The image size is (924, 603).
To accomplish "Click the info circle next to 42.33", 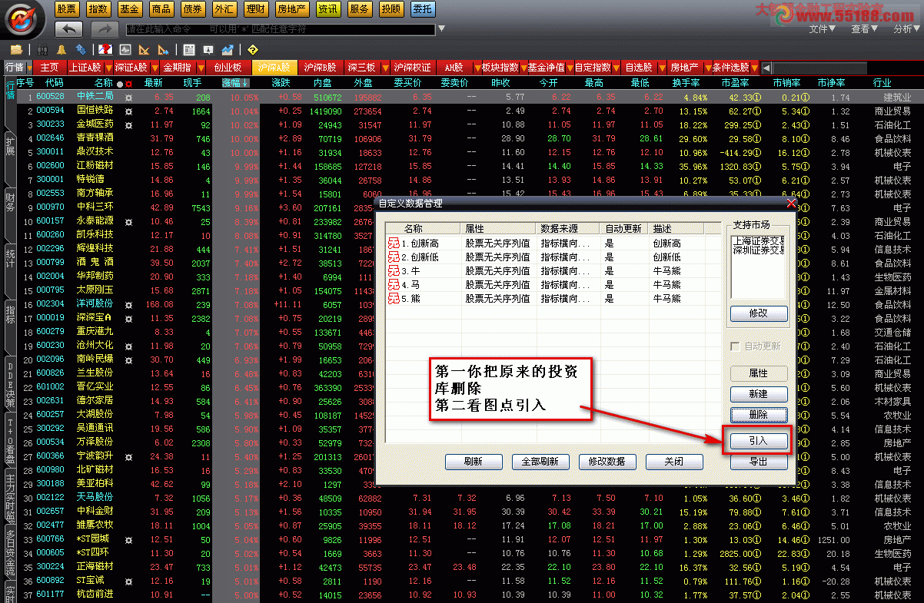I will (x=757, y=98).
